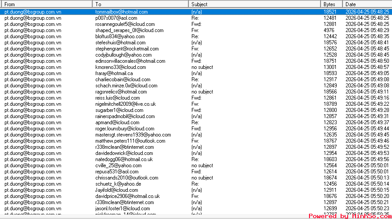The image size is (392, 219).
Task: Click byte value 18751
Action: click(330, 61)
